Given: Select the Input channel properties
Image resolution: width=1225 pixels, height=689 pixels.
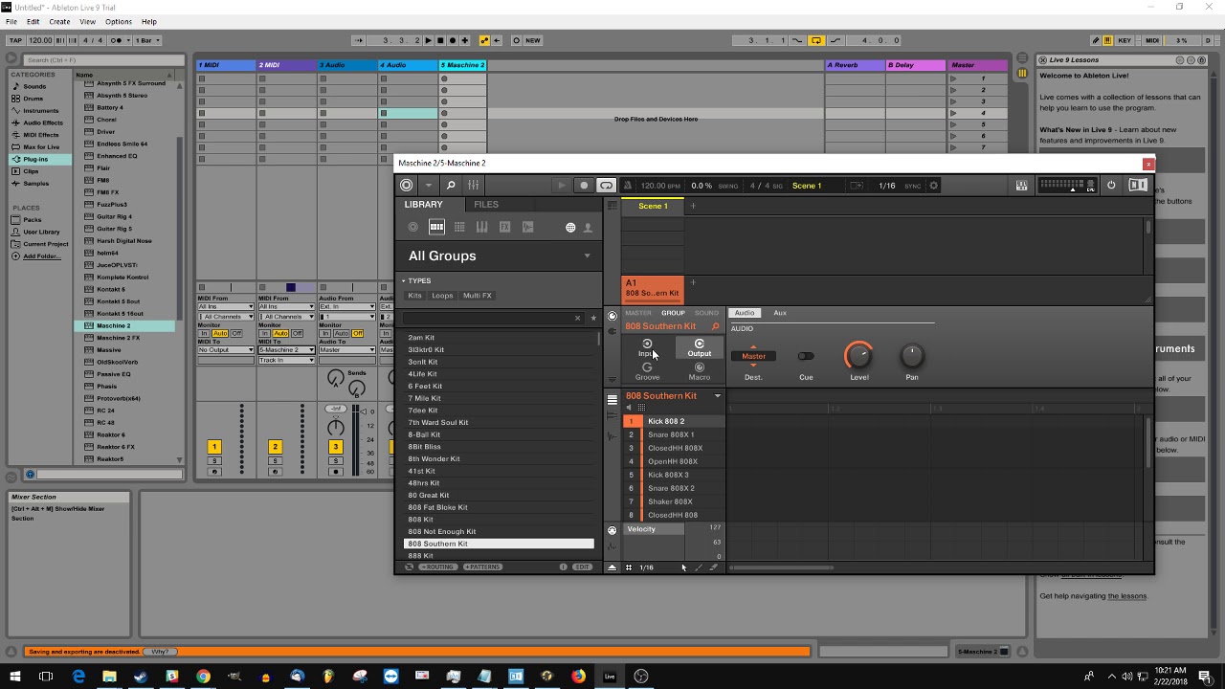Looking at the screenshot, I should click(648, 347).
